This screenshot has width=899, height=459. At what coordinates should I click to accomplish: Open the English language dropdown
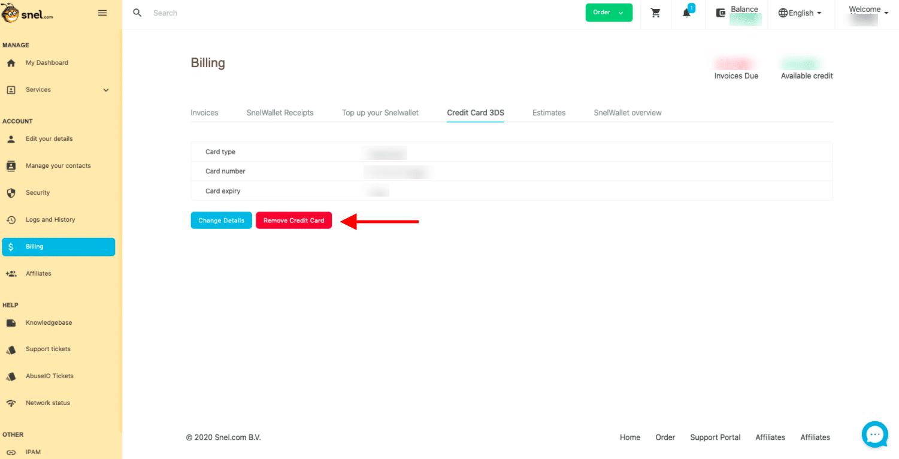pos(800,13)
